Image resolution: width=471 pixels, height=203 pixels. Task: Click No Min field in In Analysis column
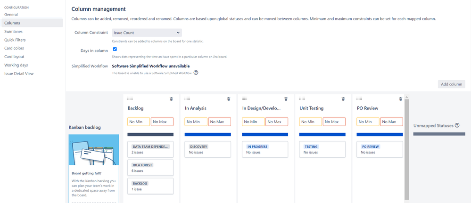point(196,122)
